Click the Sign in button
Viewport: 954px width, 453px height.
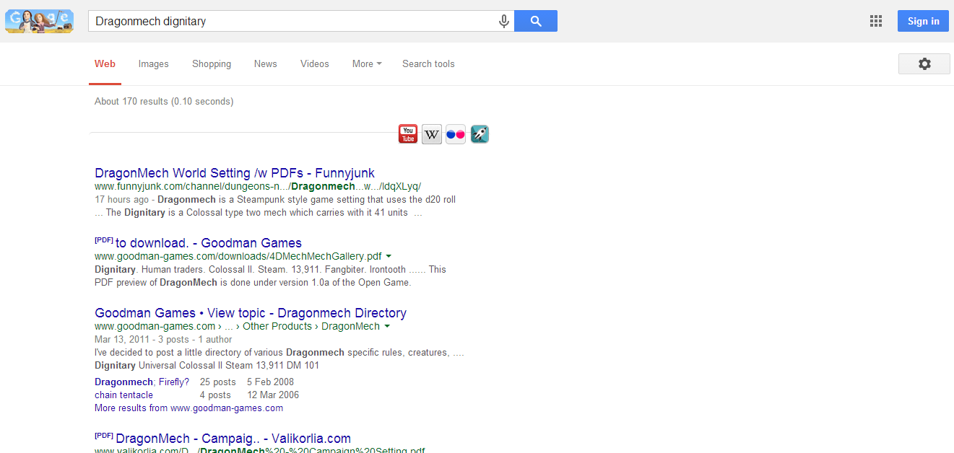(922, 21)
